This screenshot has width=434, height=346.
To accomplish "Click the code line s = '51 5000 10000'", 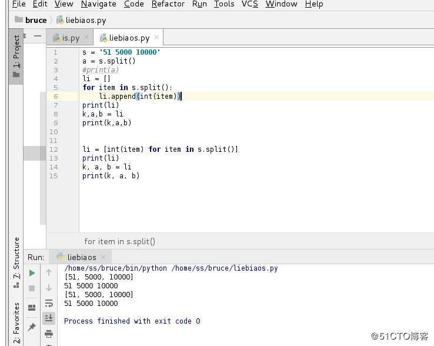I will point(121,52).
